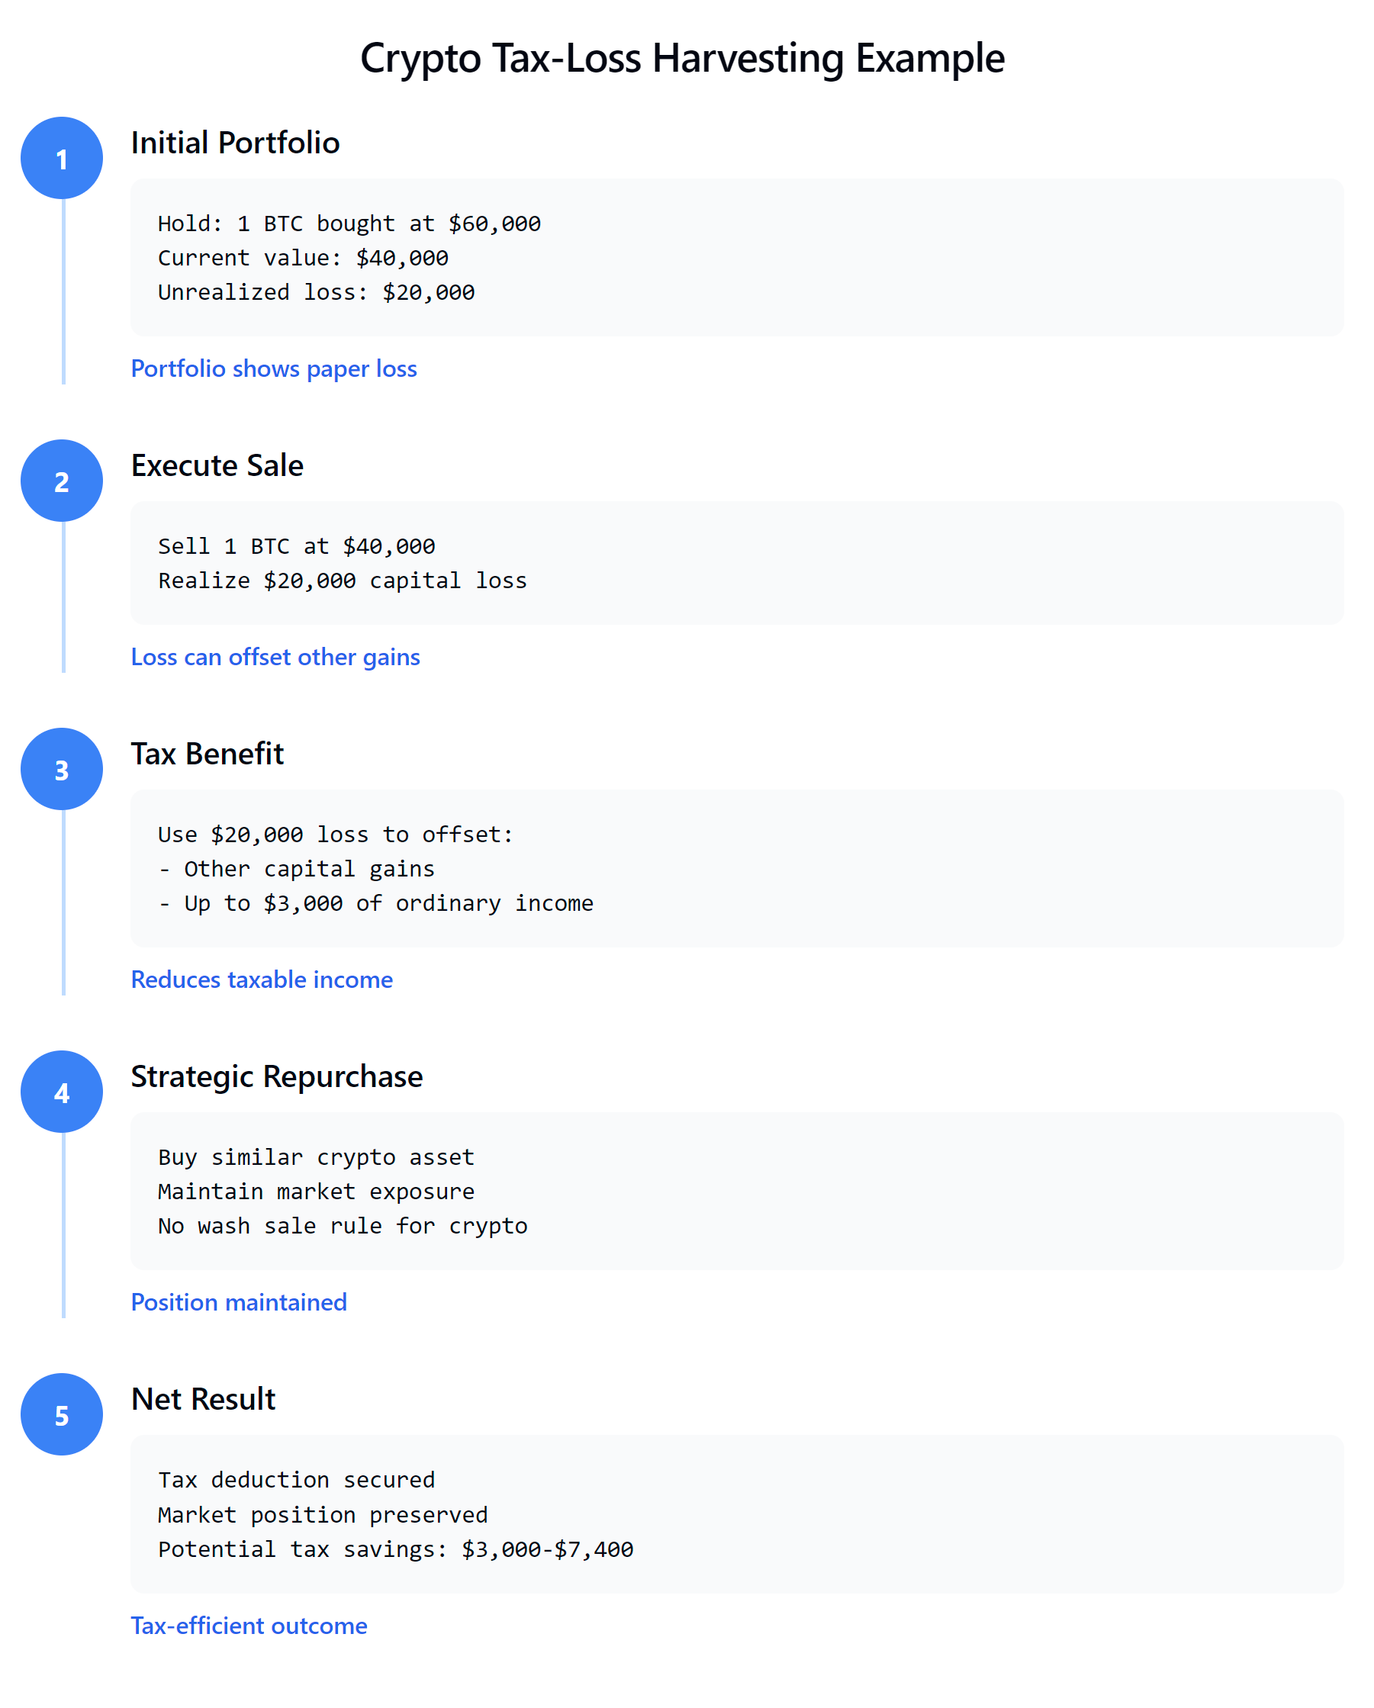The height and width of the screenshot is (1708, 1374).
Task: Click the code block showing unrealized loss
Action: tap(736, 258)
